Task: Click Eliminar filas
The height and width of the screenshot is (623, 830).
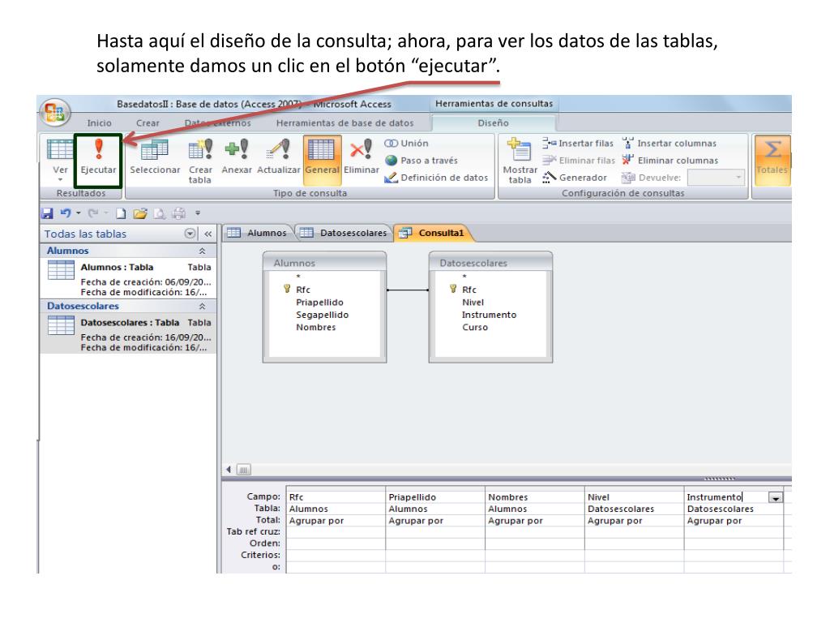Action: coord(579,161)
